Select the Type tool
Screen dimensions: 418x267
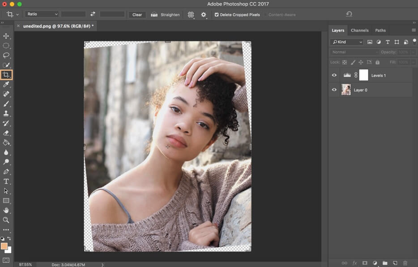6,181
